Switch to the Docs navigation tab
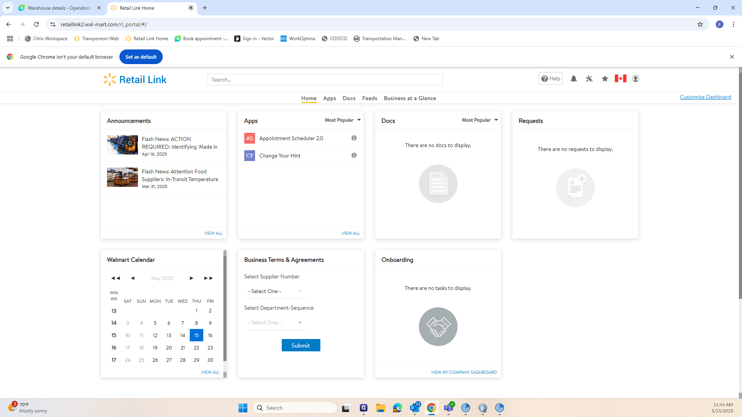 [349, 98]
